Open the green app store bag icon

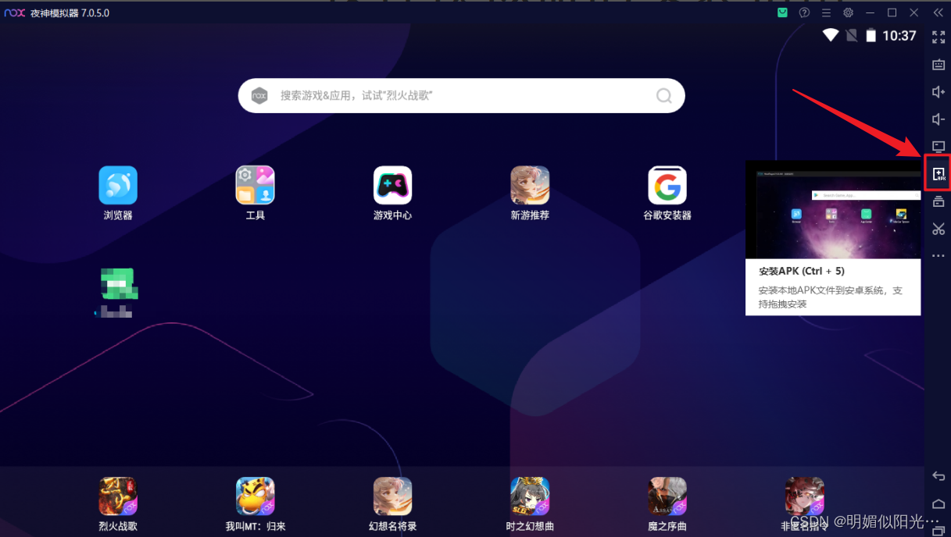point(782,12)
